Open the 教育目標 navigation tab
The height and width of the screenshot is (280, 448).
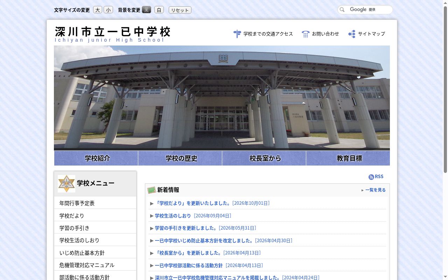pyautogui.click(x=348, y=158)
